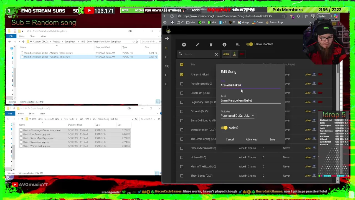Check the 'Check My Brain (DLC)' checkbox

pyautogui.click(x=182, y=148)
